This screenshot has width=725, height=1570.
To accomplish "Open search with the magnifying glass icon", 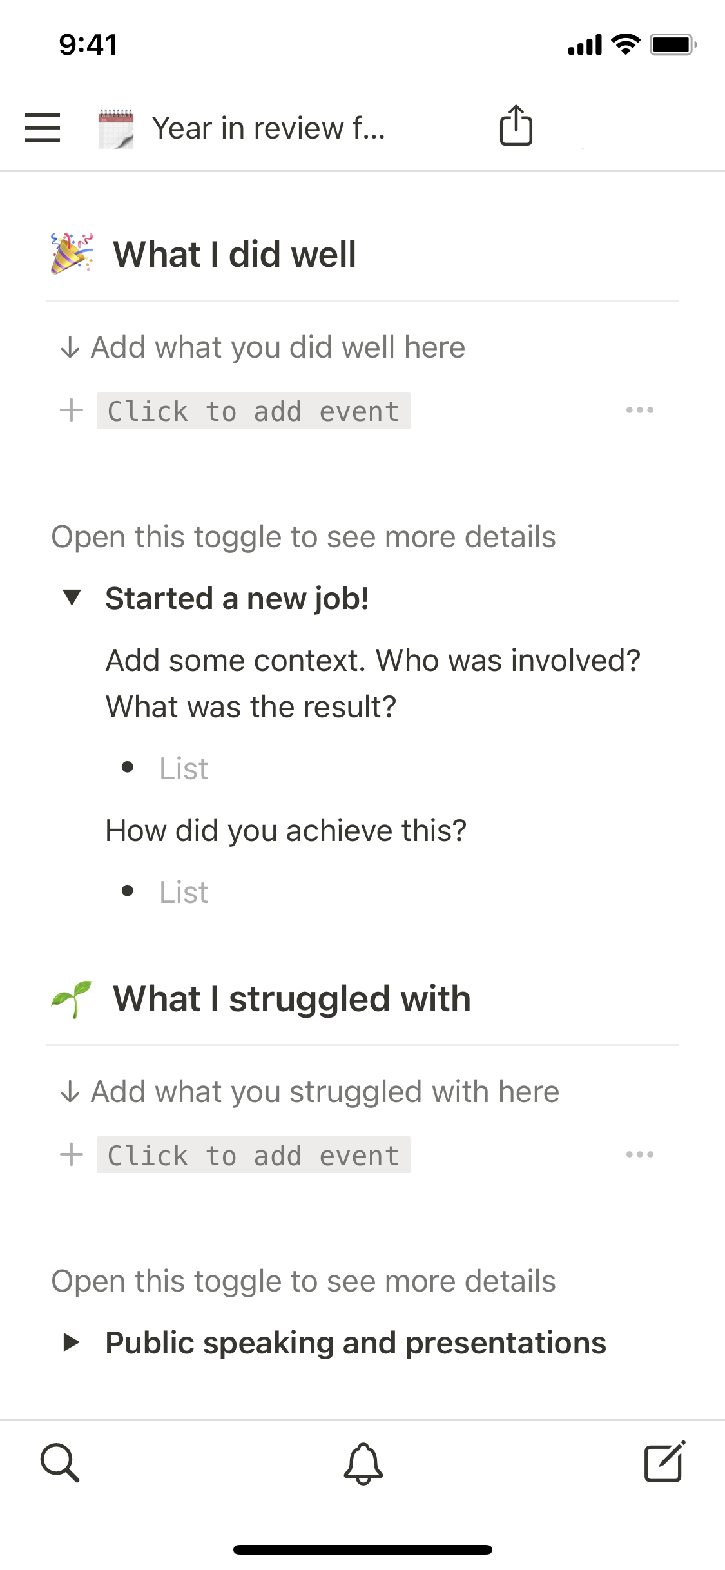I will click(60, 1463).
